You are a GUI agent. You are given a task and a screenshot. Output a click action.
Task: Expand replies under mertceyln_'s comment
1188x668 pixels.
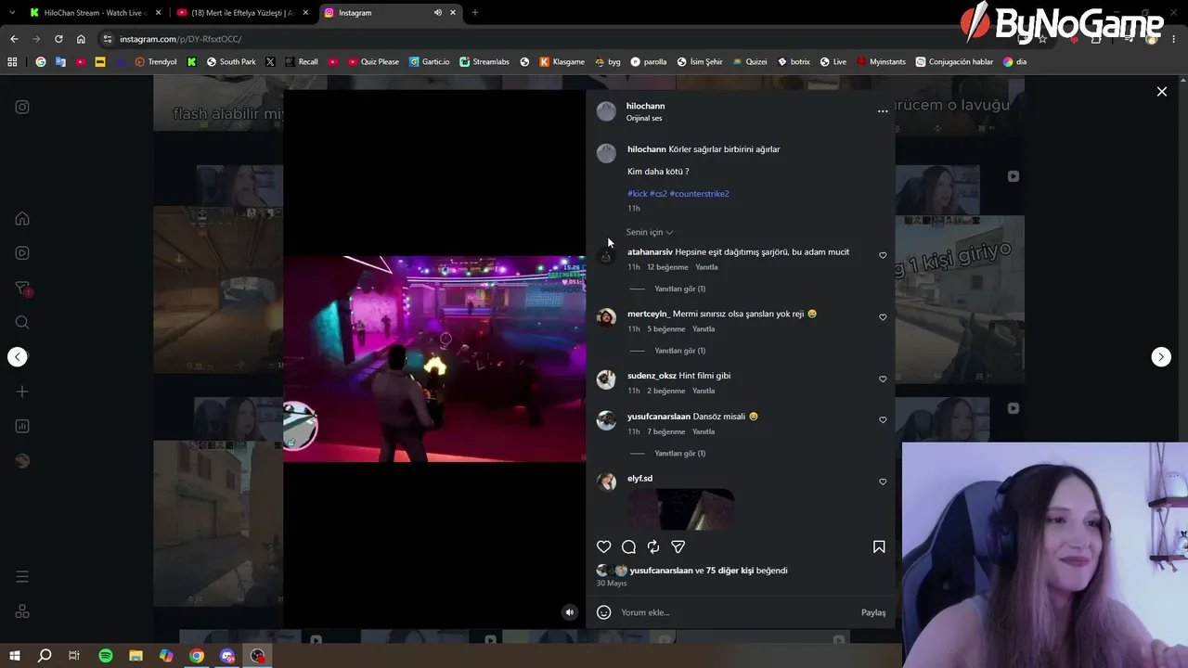coord(679,351)
